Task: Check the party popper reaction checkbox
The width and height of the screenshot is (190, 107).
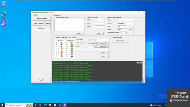Action: point(57,54)
